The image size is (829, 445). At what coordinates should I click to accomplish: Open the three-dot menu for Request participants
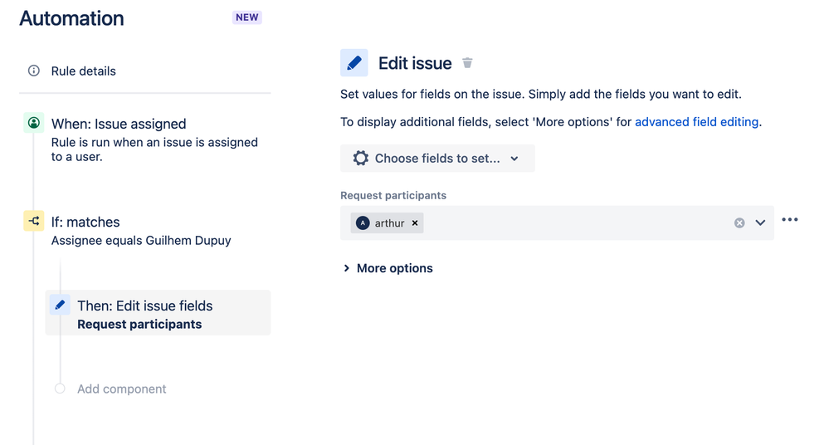click(790, 219)
